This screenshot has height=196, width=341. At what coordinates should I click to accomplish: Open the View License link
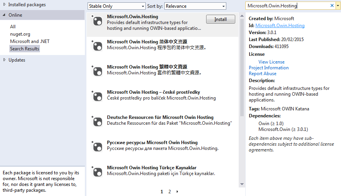tap(271, 62)
